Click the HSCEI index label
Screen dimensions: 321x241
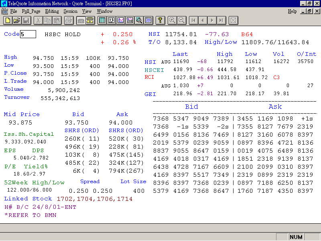(154, 70)
